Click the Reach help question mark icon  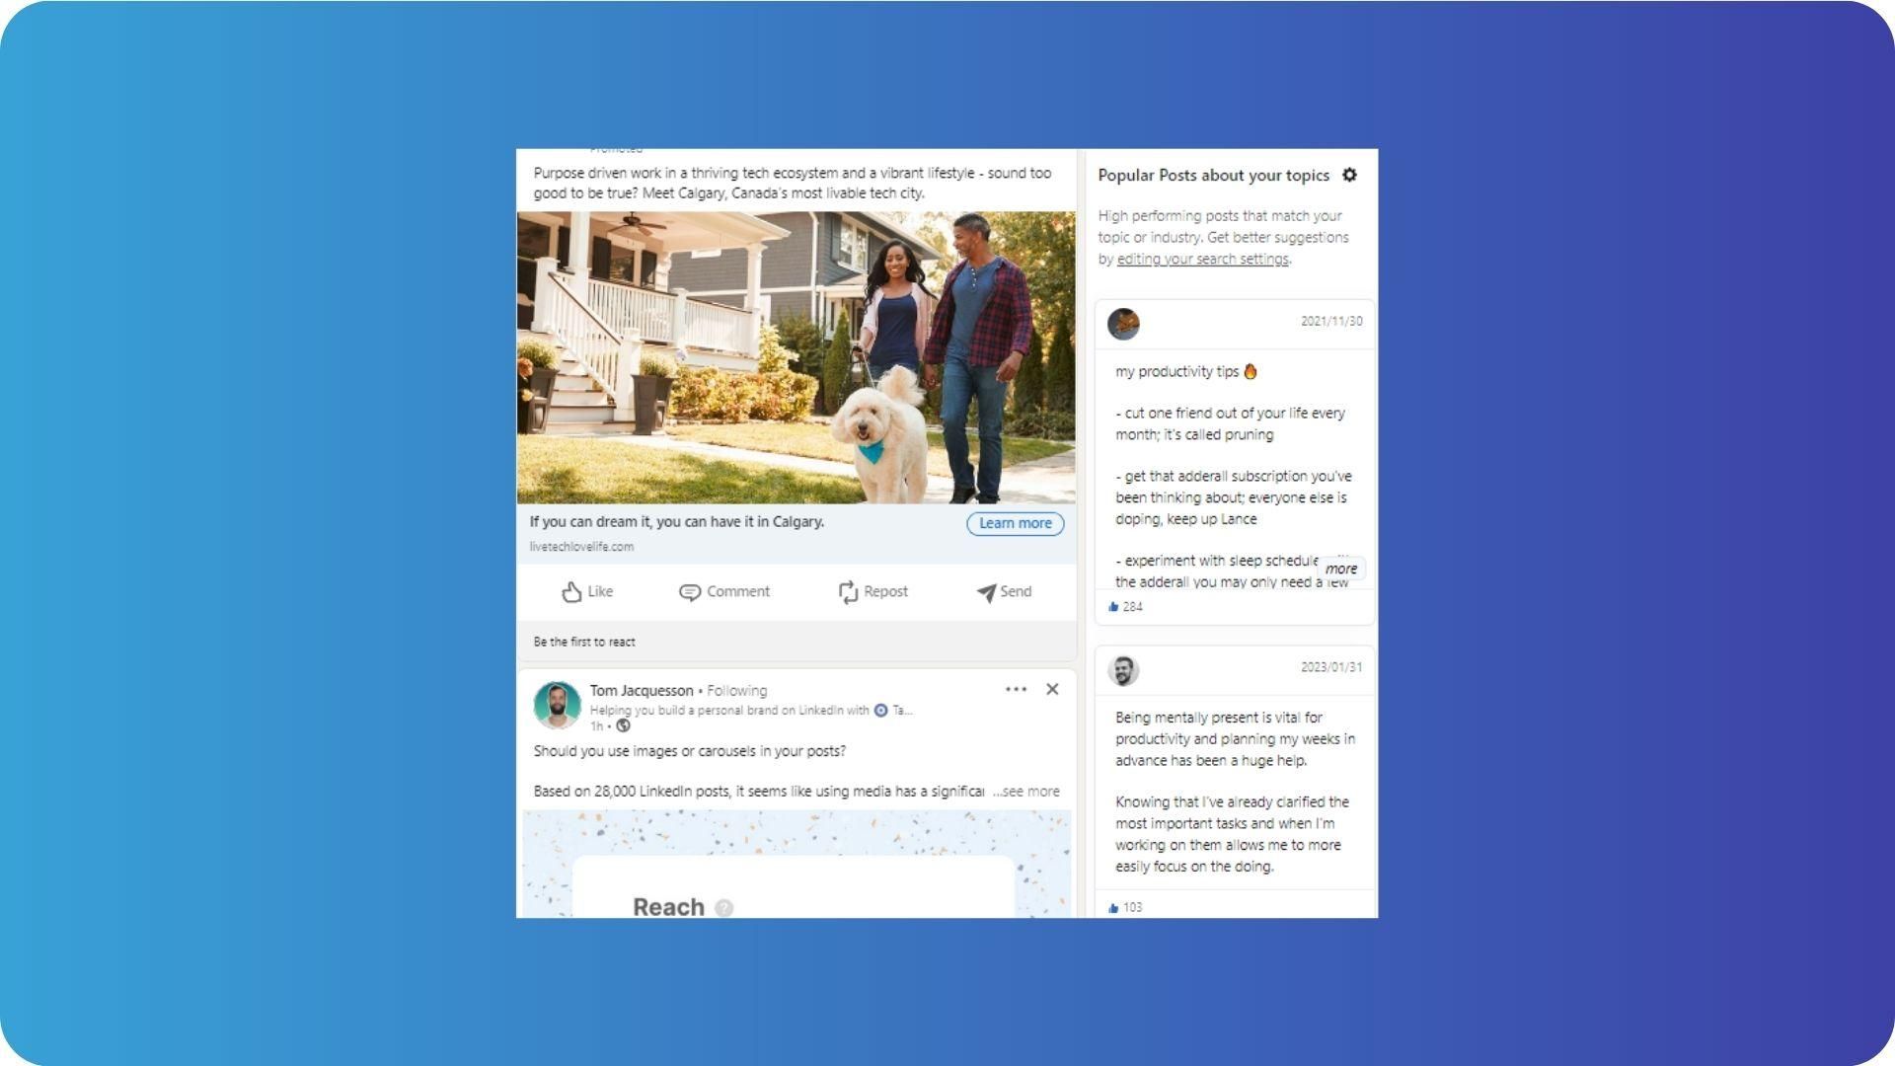pyautogui.click(x=723, y=908)
